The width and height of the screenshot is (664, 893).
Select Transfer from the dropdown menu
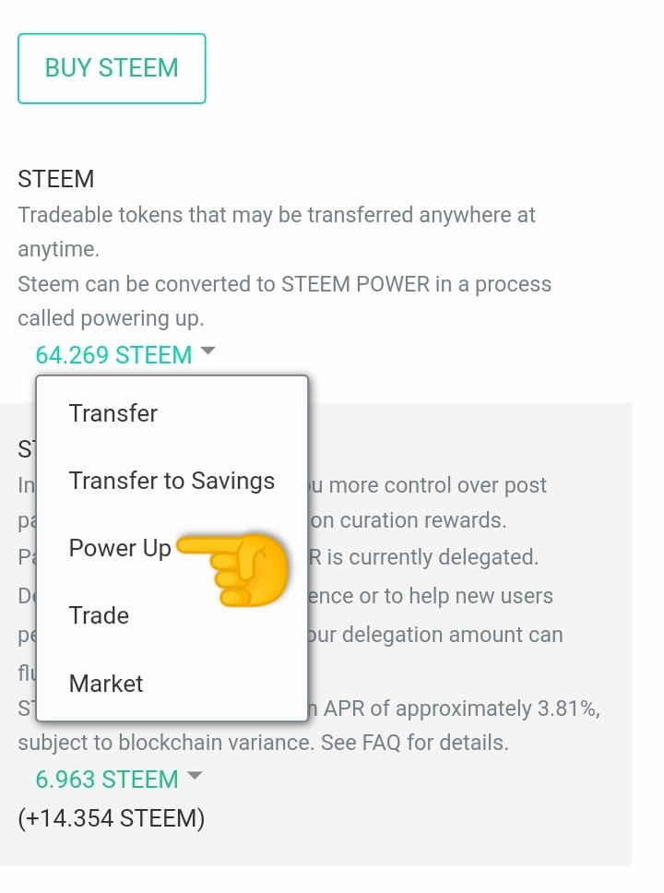(x=113, y=413)
